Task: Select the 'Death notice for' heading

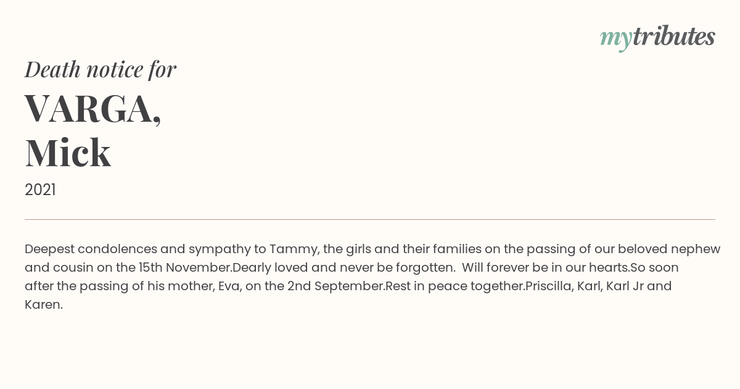Action: [x=101, y=69]
